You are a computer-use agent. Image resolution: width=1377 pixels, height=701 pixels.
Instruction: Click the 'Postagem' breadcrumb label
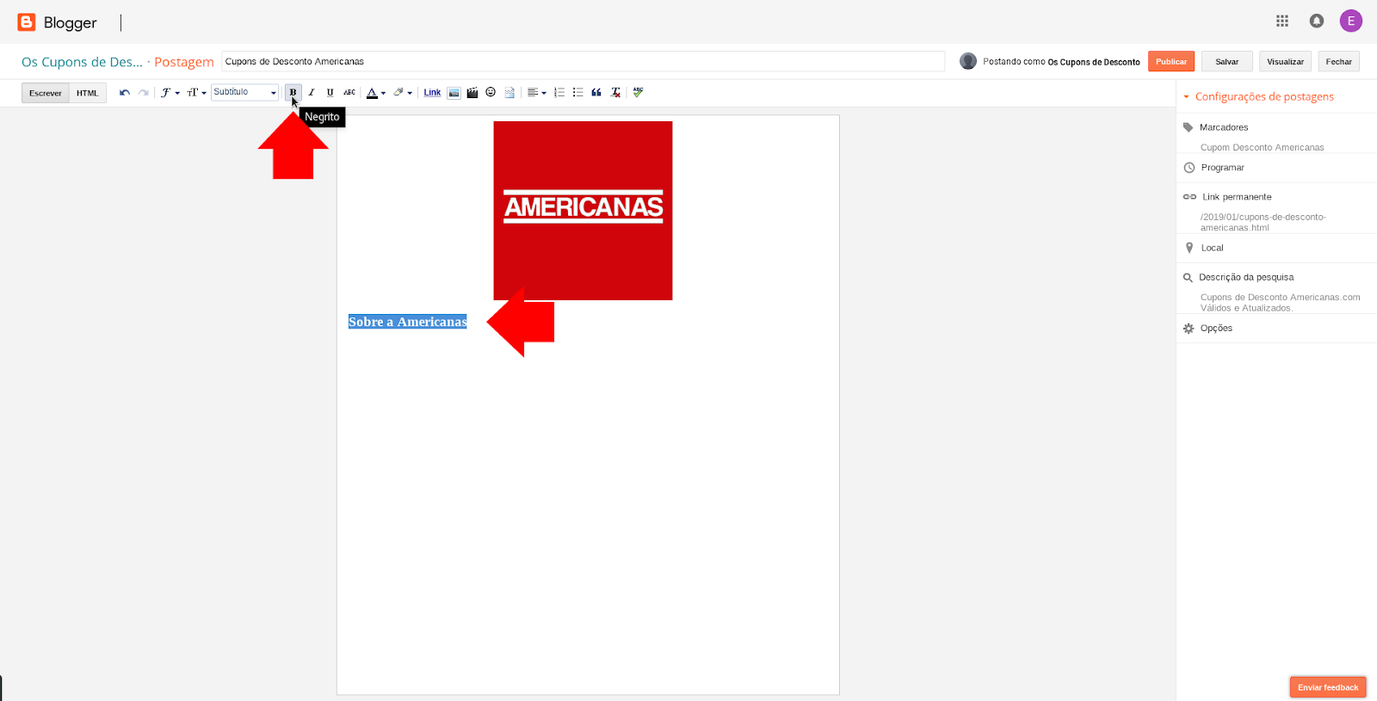click(184, 62)
